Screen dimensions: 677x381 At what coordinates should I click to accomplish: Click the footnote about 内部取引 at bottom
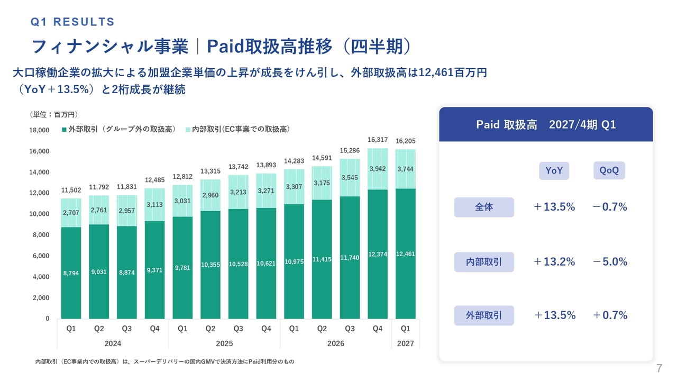[164, 362]
